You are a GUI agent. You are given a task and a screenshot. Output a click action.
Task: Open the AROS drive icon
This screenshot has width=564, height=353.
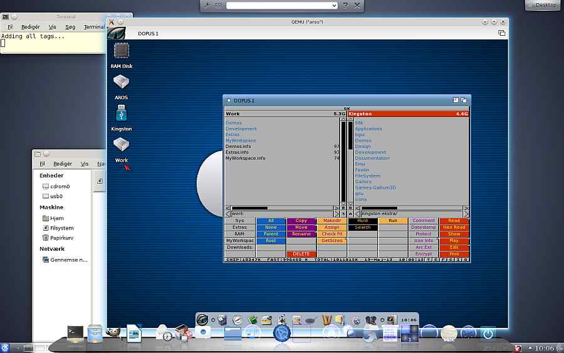click(121, 82)
